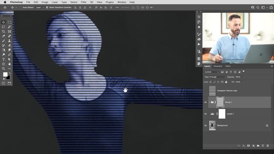Viewport: 274px width, 154px height.
Task: Open the Filter menu
Action: click(83, 2)
